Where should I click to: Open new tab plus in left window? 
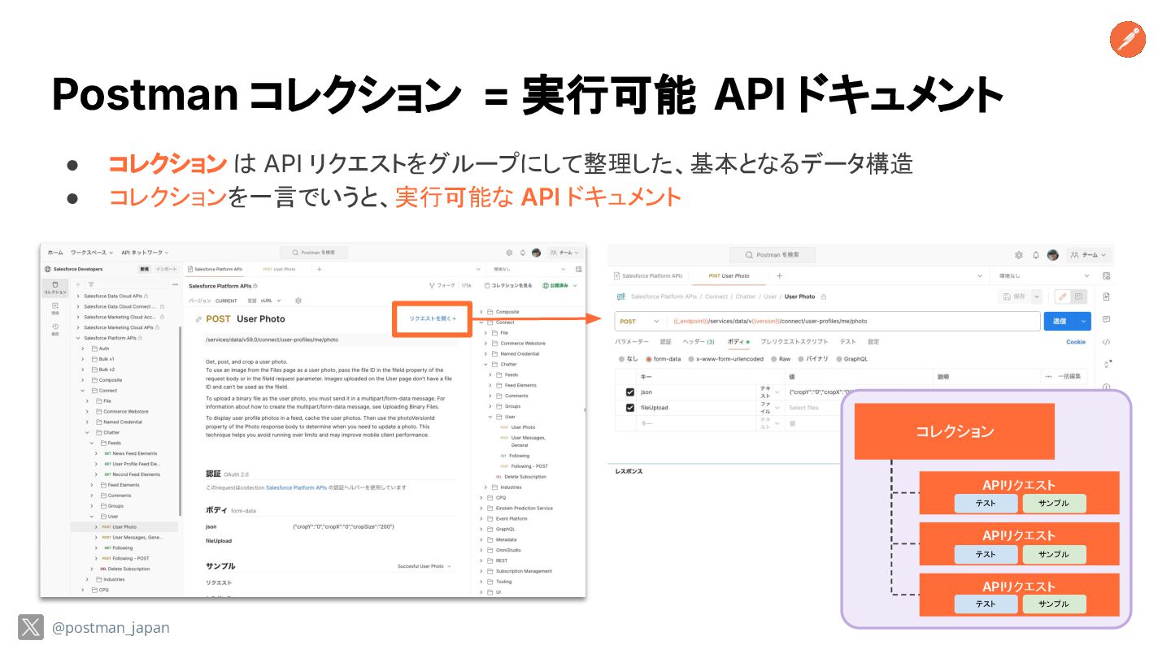(319, 269)
